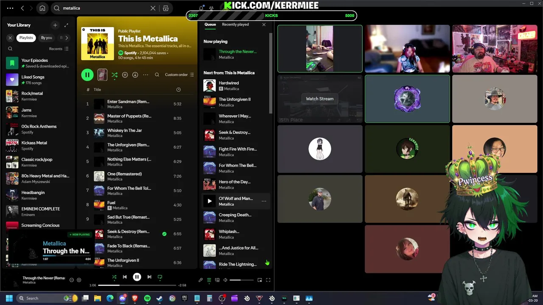Skip to next track

[149, 277]
